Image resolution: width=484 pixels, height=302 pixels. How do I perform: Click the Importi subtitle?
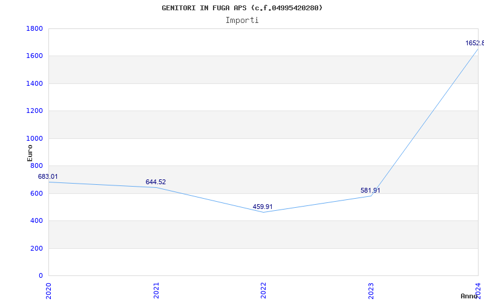tap(242, 21)
